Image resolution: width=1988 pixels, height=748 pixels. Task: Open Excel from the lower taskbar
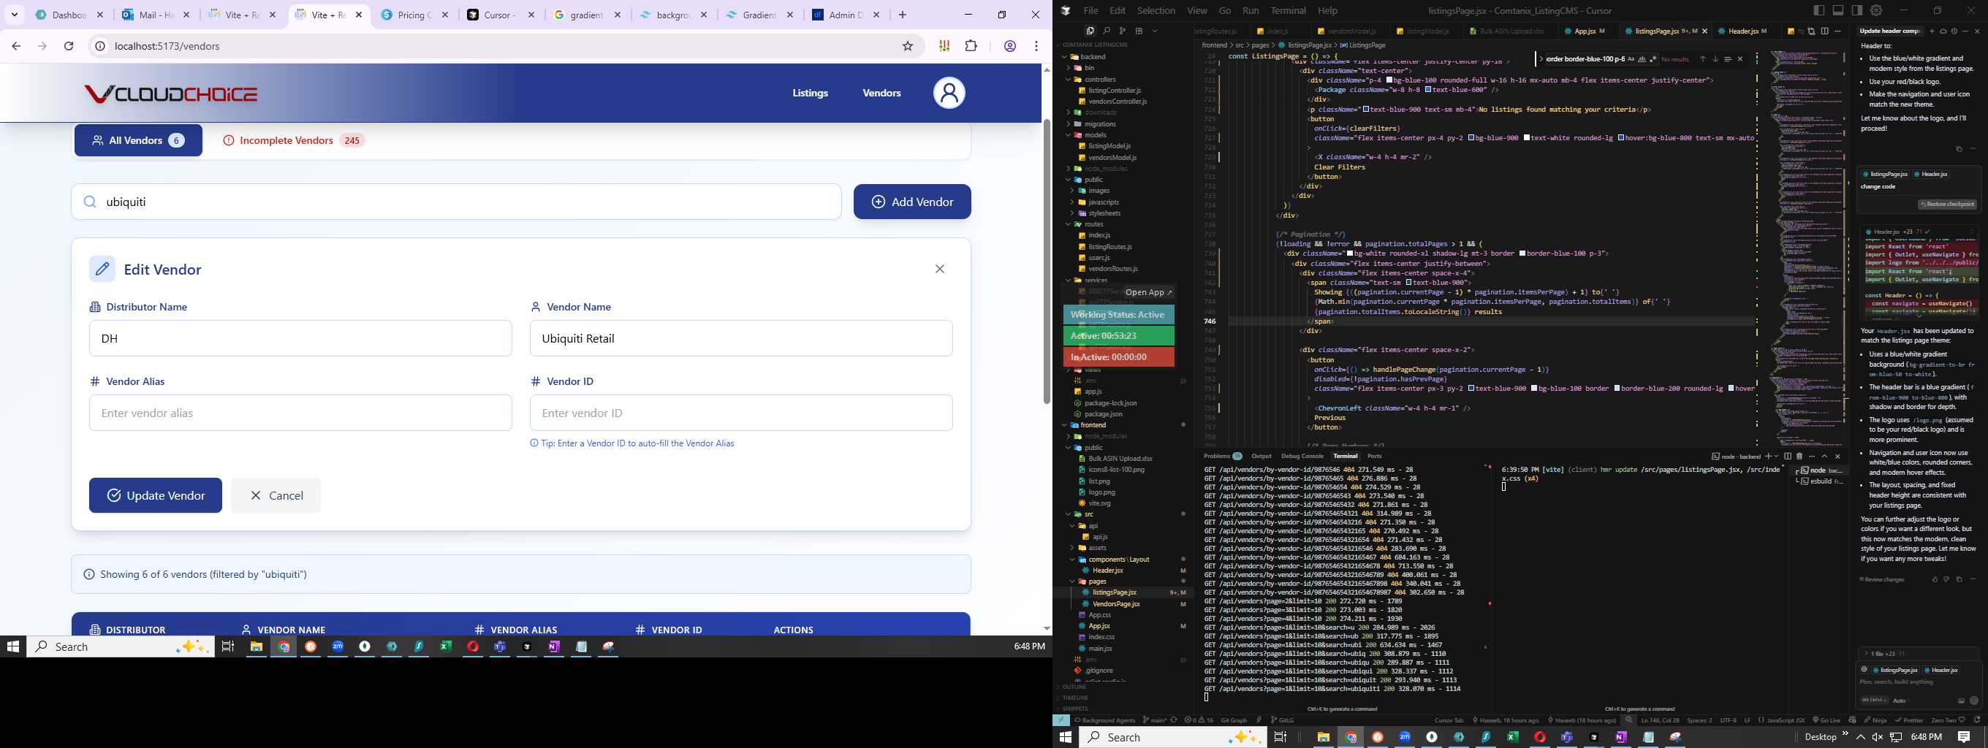coord(1513,737)
